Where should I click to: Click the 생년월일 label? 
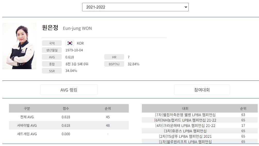(x=52, y=50)
